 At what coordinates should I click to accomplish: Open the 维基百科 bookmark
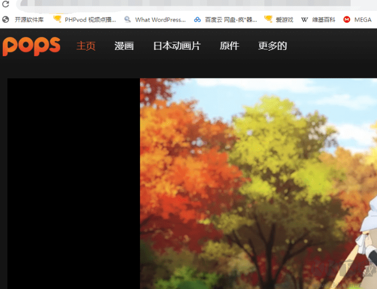tap(324, 20)
